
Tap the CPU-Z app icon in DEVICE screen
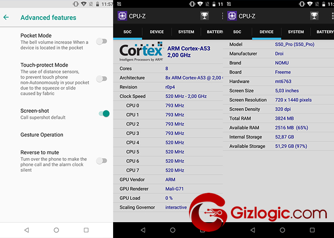[x=232, y=16]
